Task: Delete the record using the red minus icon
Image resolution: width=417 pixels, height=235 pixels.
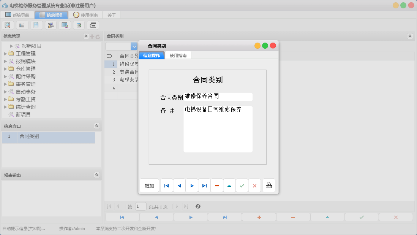Action: coord(217,185)
